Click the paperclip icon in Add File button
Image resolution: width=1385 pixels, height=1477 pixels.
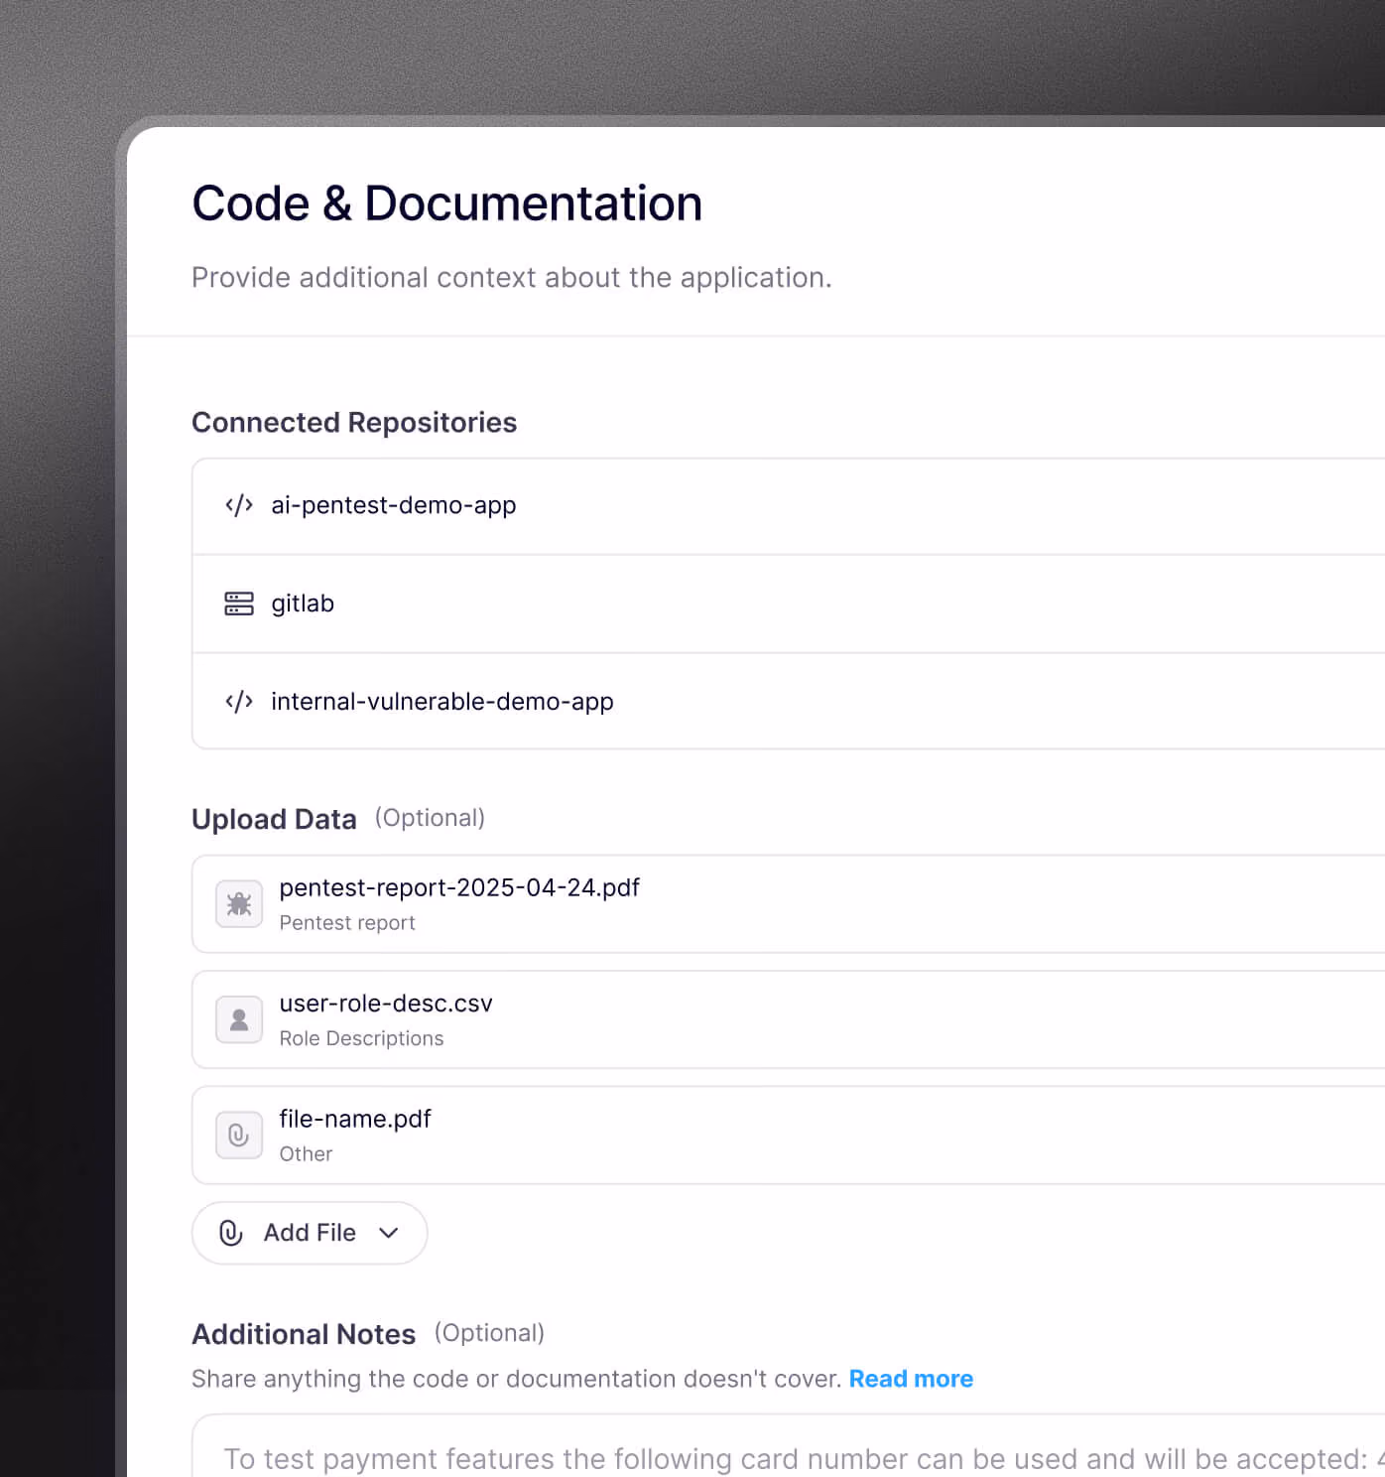click(231, 1233)
